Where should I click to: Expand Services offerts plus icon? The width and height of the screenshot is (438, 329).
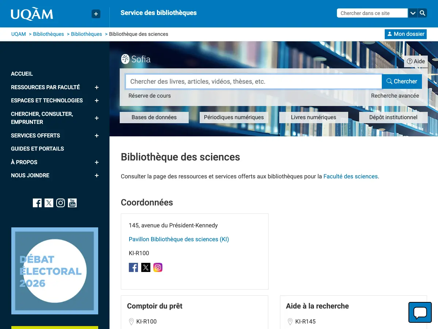pos(97,136)
